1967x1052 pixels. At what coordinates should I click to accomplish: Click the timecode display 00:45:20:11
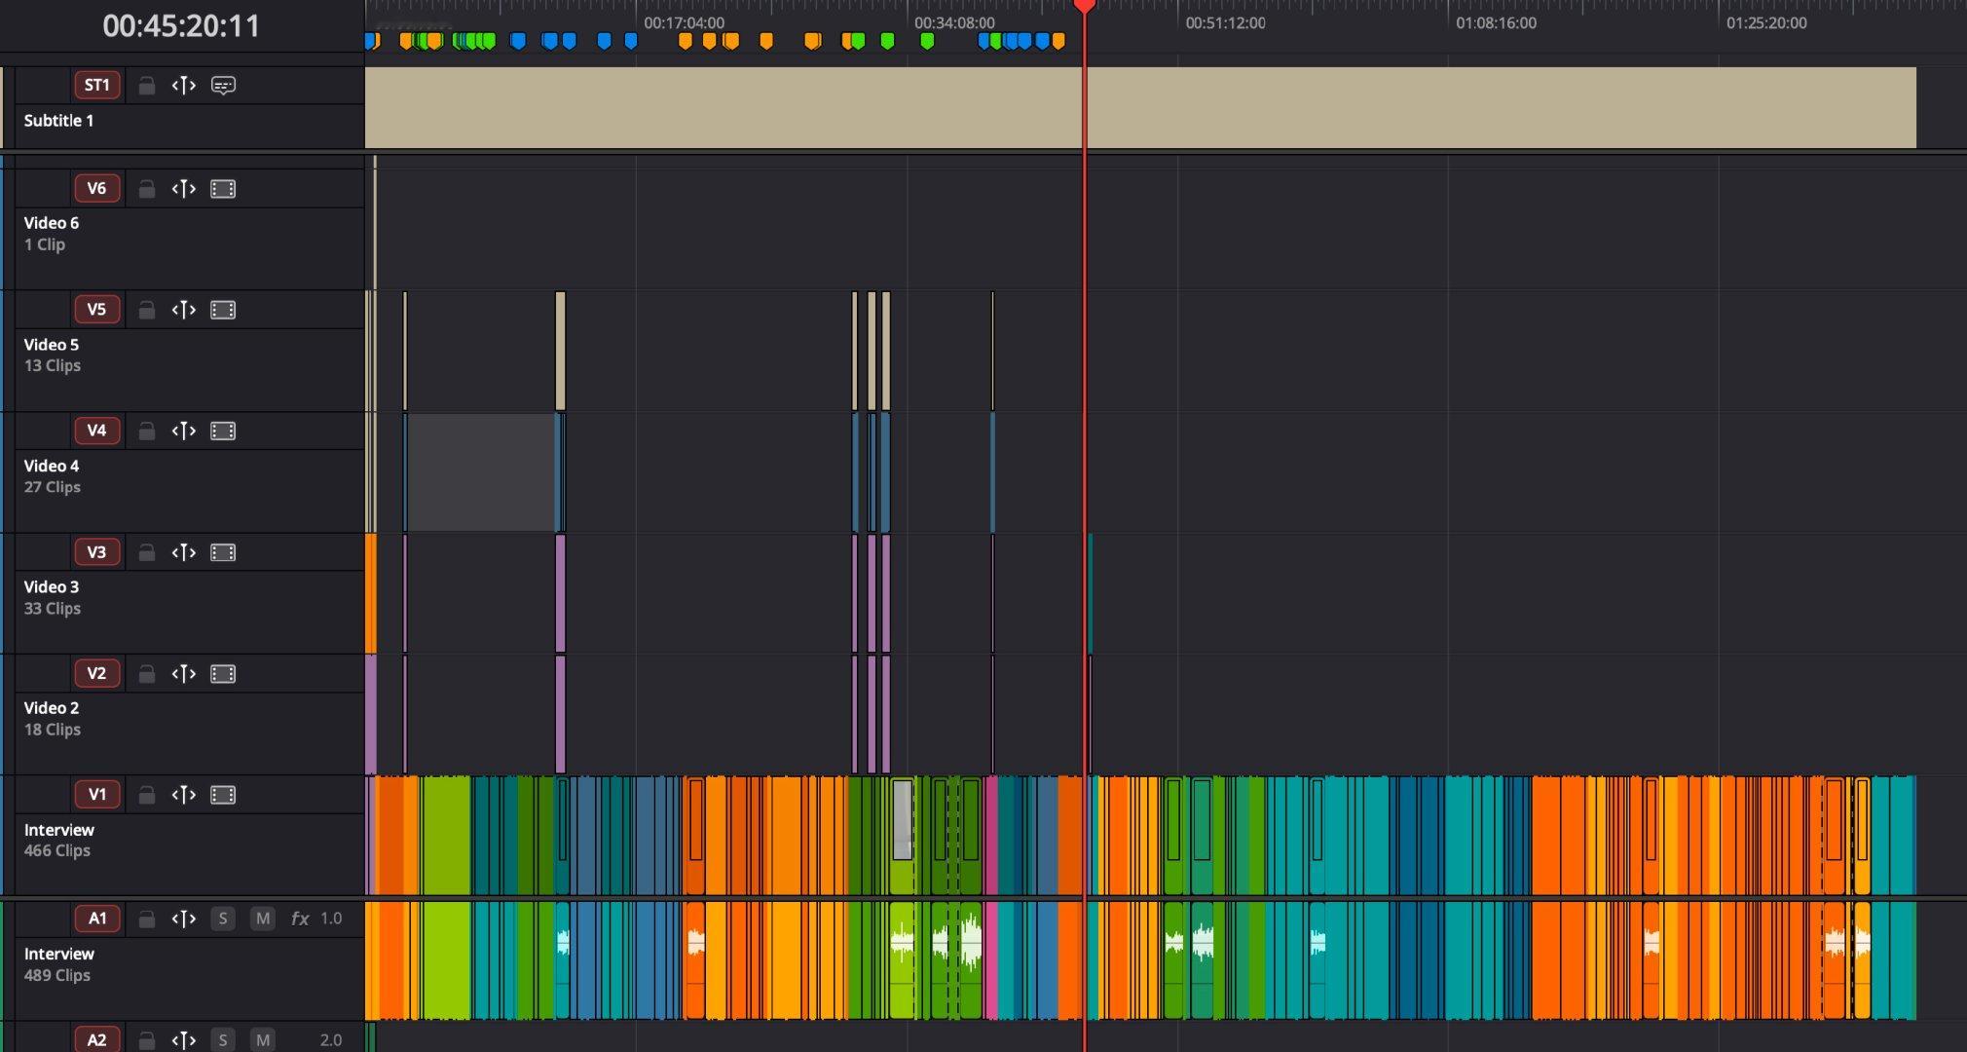[181, 25]
